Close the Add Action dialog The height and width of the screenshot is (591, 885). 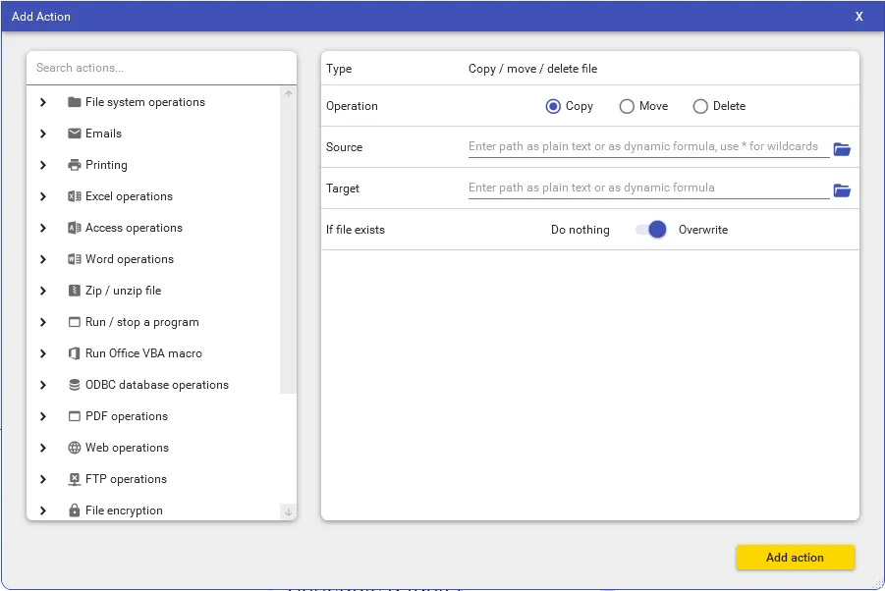[x=858, y=17]
